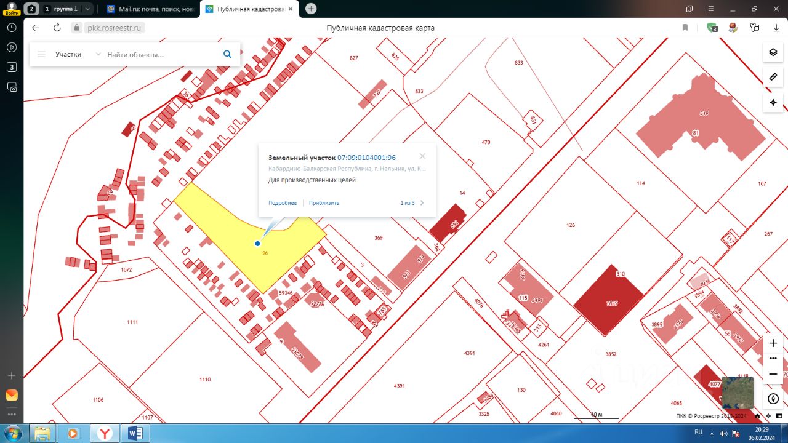
Task: Open the hamburger menu in search panel
Action: pos(42,54)
